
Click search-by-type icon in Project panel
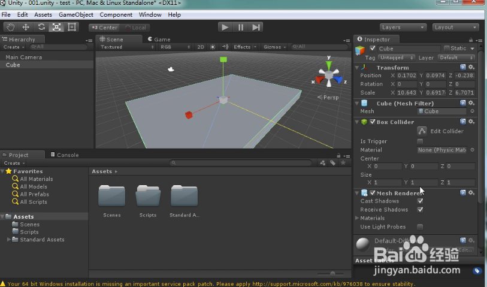323,163
